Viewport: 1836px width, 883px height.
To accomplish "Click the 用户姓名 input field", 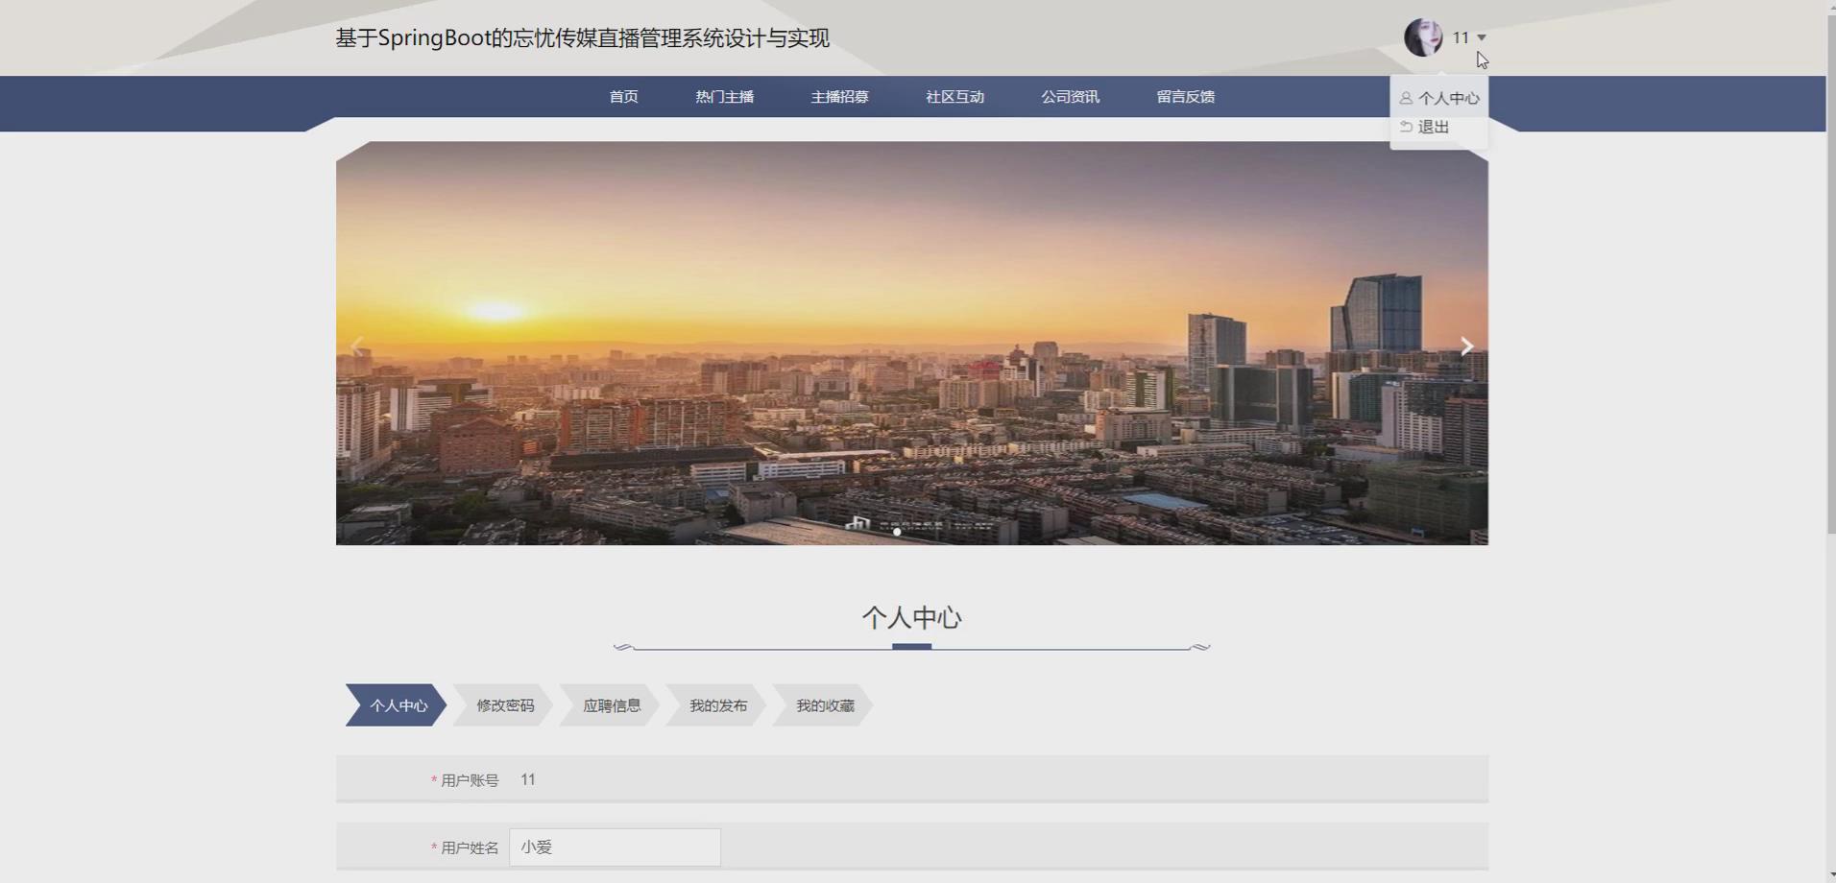I will [615, 847].
